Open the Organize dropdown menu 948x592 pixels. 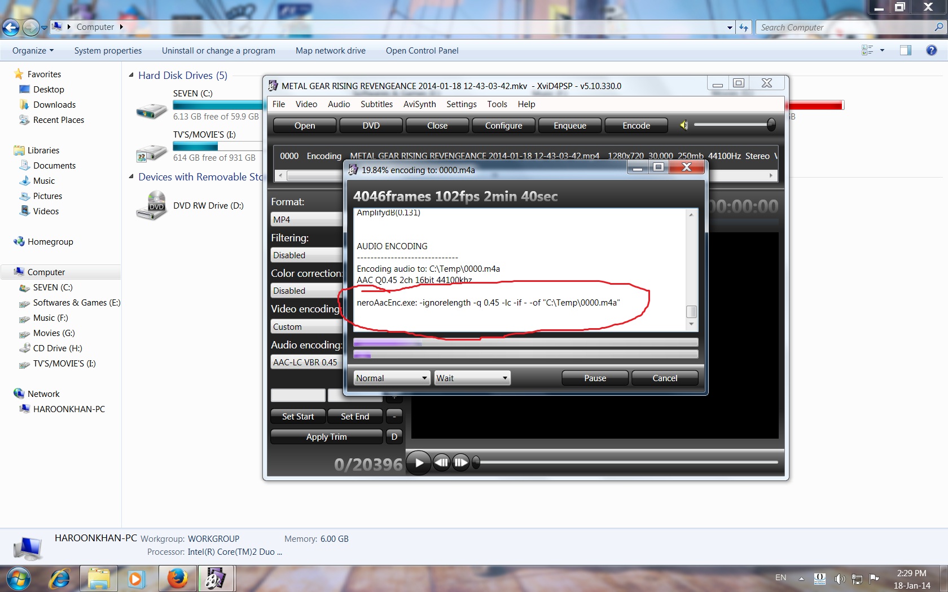(x=33, y=50)
